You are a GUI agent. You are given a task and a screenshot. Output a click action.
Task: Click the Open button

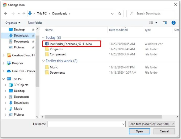point(139,131)
